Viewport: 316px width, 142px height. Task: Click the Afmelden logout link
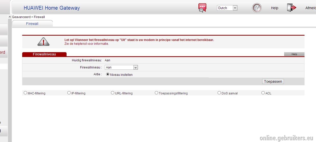(311, 8)
